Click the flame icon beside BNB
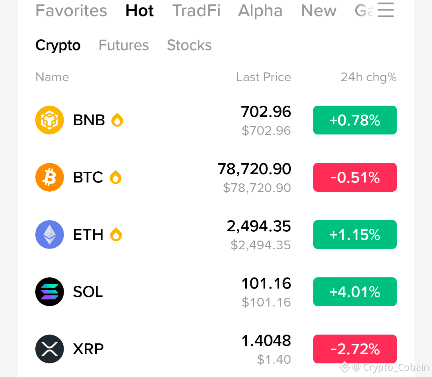The width and height of the screenshot is (432, 377). point(117,120)
